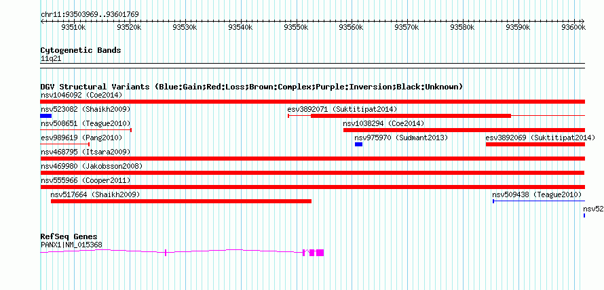Select the nsv508651 (Teague2010) label
Image resolution: width=604 pixels, height=290 pixels.
tap(86, 123)
